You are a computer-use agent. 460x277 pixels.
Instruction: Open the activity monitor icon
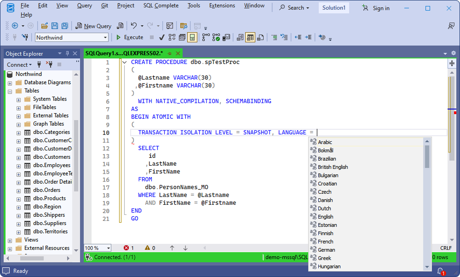point(170,26)
